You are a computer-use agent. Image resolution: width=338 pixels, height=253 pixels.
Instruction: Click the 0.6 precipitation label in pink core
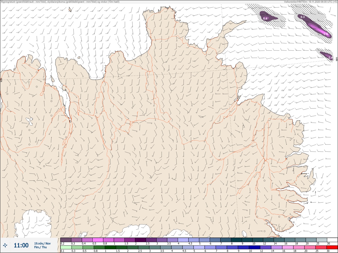coord(326,34)
